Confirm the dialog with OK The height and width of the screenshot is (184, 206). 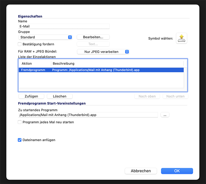(x=177, y=171)
